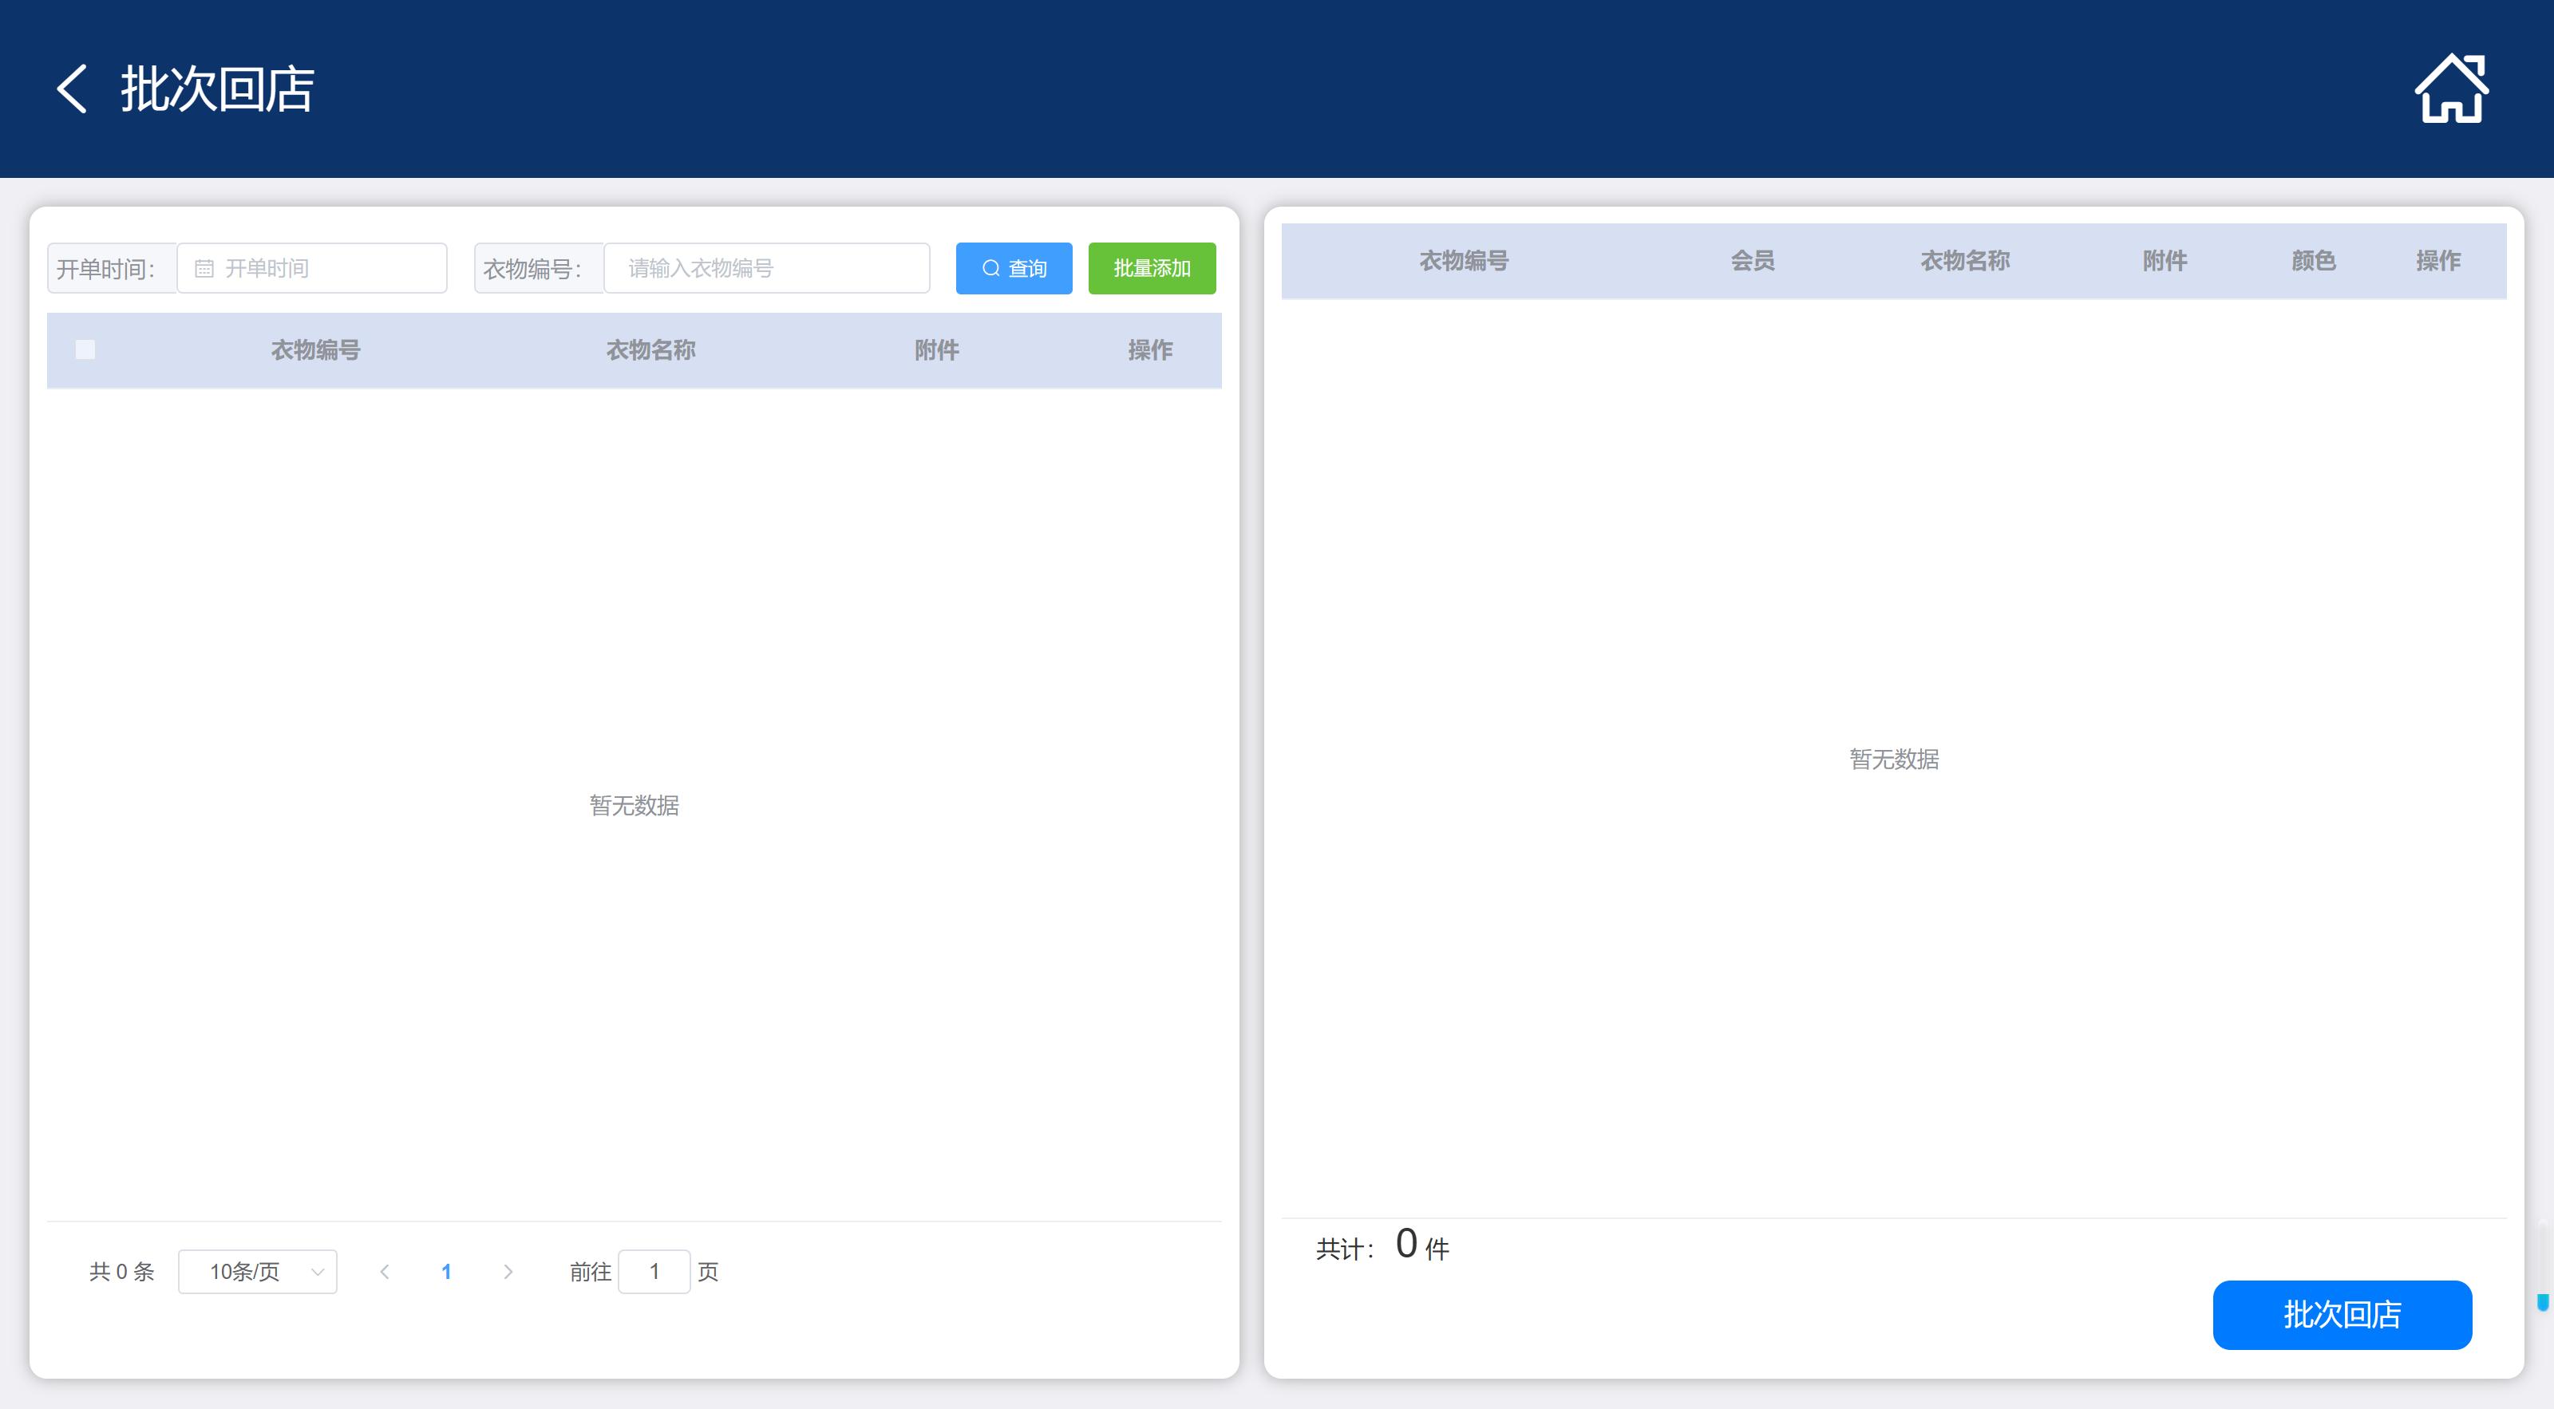Select page number 1 in pagination
The height and width of the screenshot is (1409, 2554).
tap(446, 1271)
